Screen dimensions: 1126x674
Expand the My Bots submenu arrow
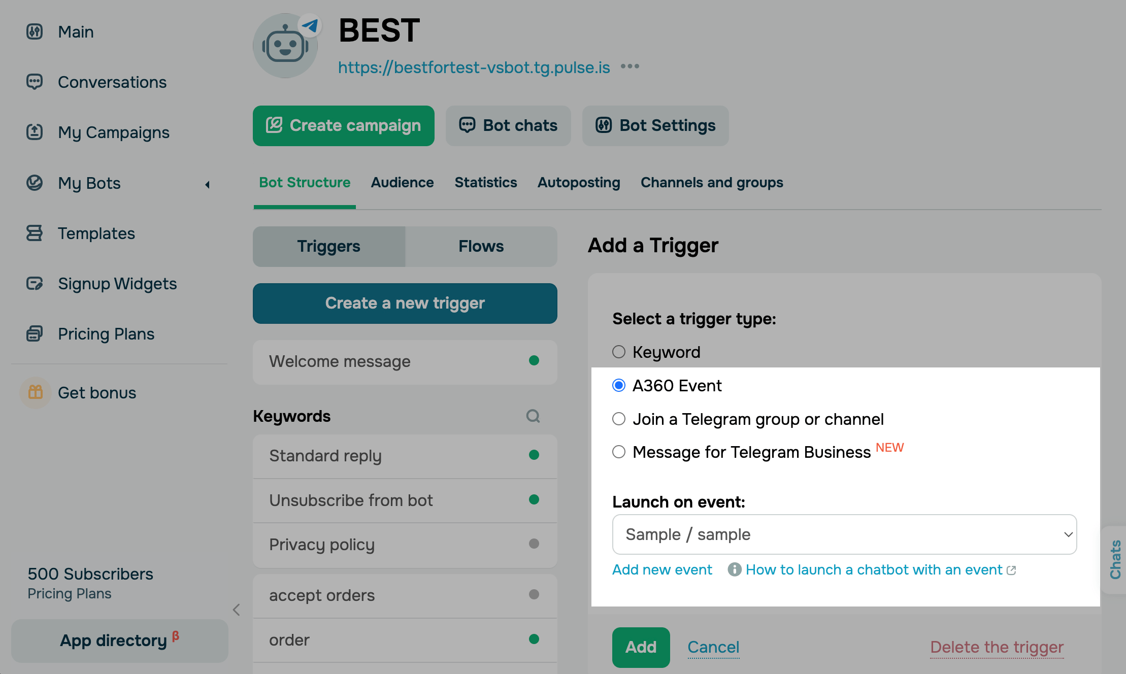(207, 184)
